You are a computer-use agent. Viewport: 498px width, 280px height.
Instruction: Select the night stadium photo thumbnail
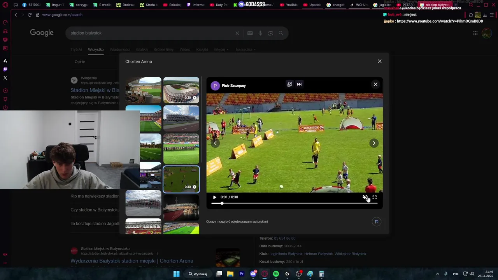[x=181, y=207]
